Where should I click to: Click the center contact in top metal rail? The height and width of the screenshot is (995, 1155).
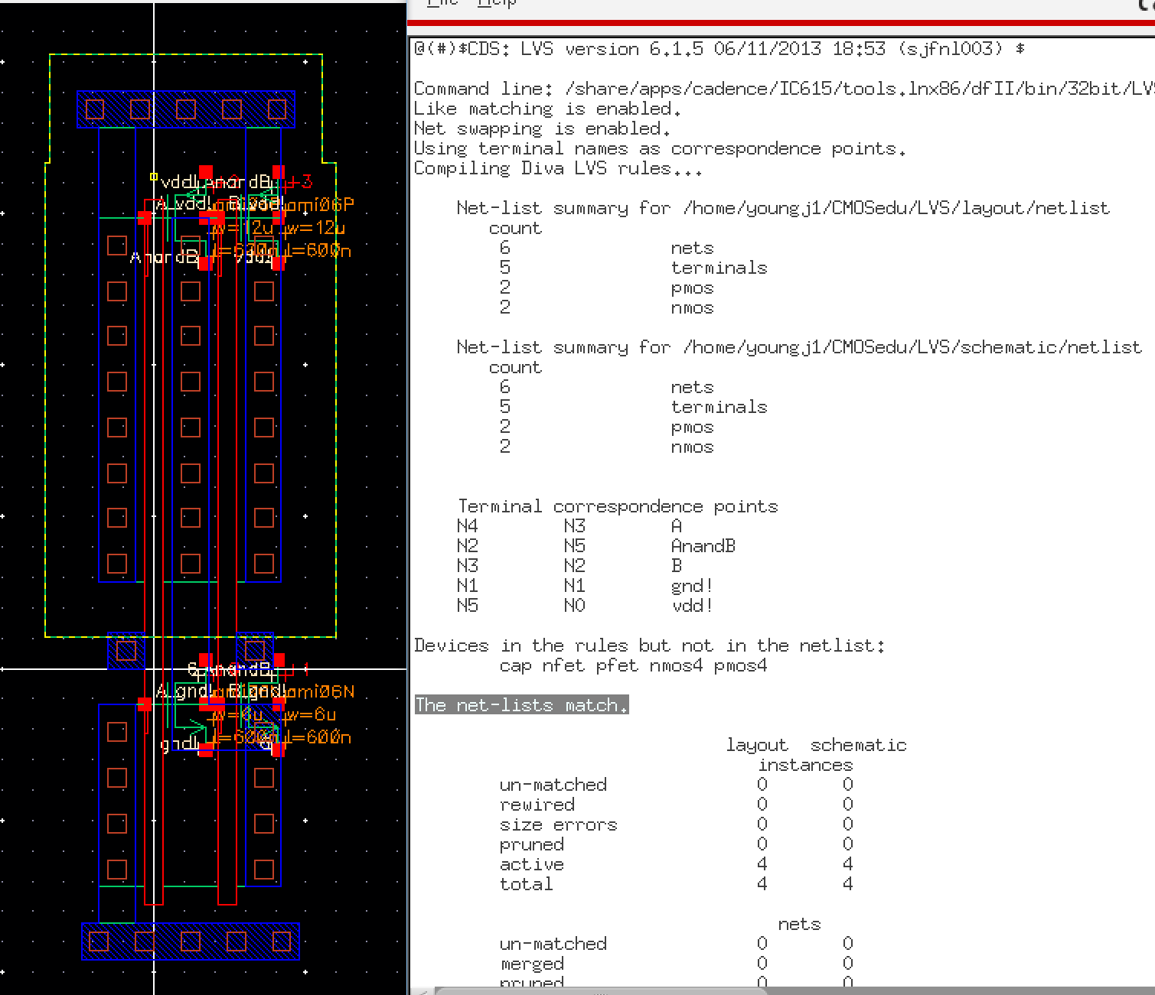click(x=186, y=109)
